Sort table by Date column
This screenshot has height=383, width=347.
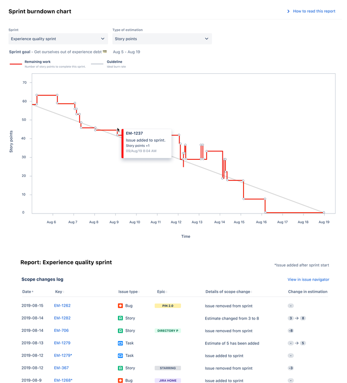pyautogui.click(x=28, y=292)
